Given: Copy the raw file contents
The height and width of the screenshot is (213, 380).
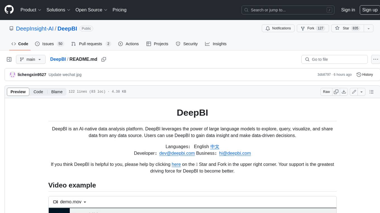Looking at the screenshot, I should pyautogui.click(x=336, y=92).
